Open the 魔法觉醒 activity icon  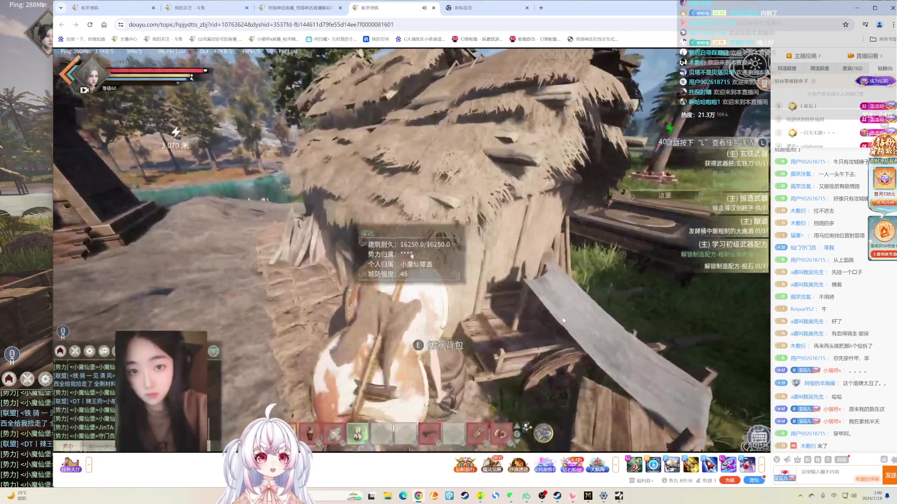tap(492, 464)
